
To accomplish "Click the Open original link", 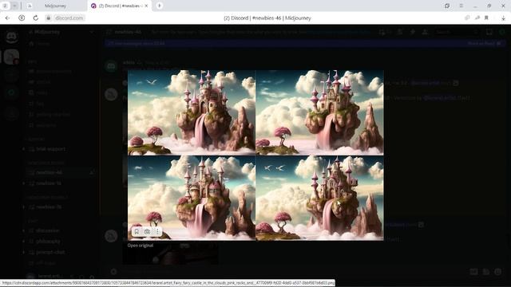I will 141,246.
